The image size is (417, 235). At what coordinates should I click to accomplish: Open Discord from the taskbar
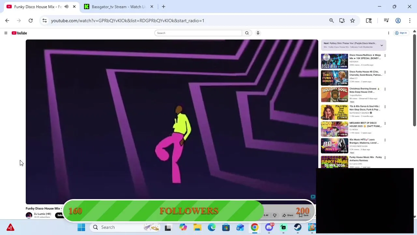[x=269, y=227]
